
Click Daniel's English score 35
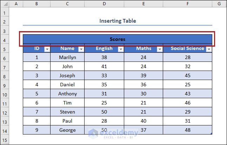104,85
